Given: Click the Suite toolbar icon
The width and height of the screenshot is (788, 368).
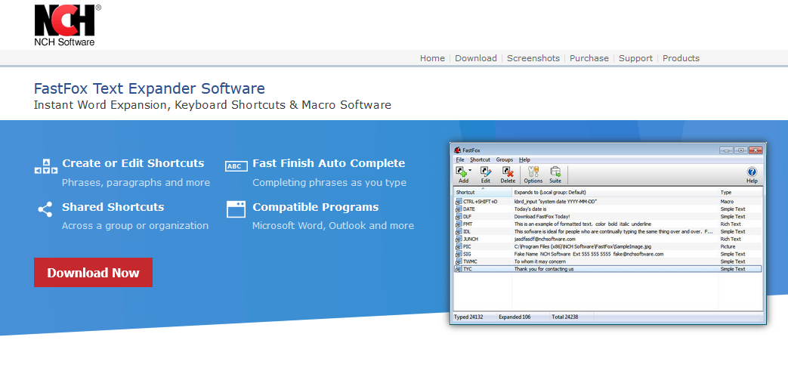Looking at the screenshot, I should point(555,172).
